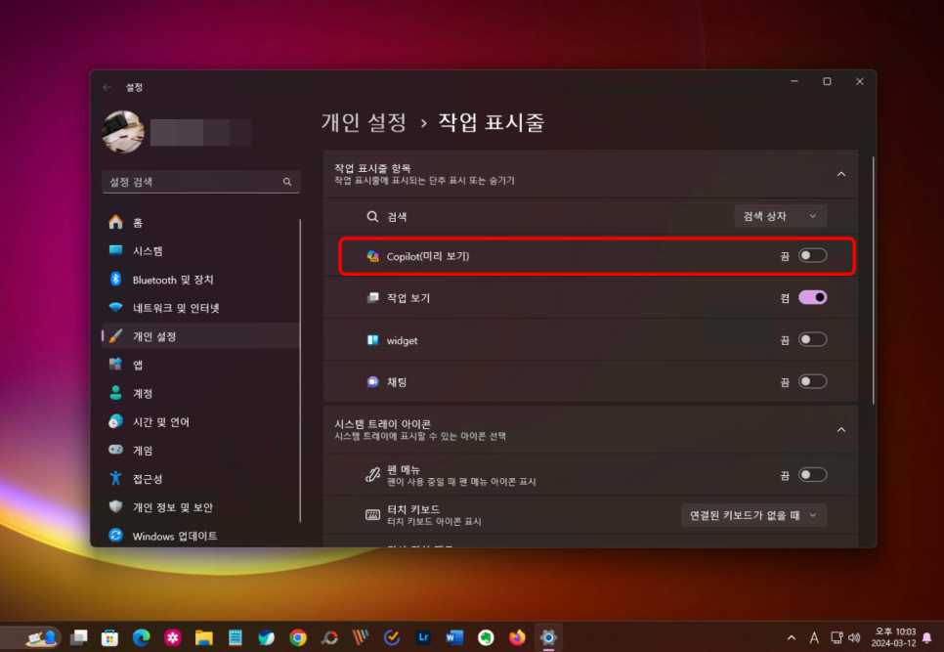
Task: Click the network icon in system tray
Action: [x=837, y=637]
